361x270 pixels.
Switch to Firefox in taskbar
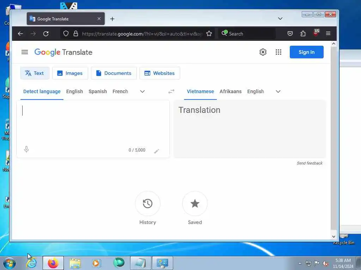pos(53,263)
